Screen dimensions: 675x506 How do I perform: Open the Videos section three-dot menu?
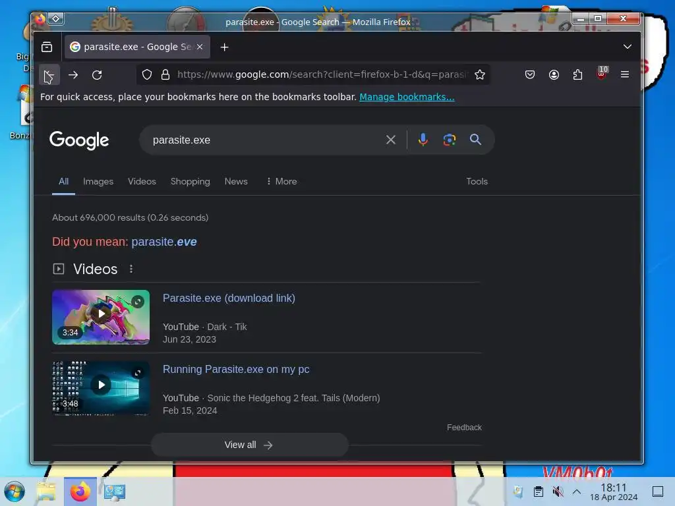point(131,269)
